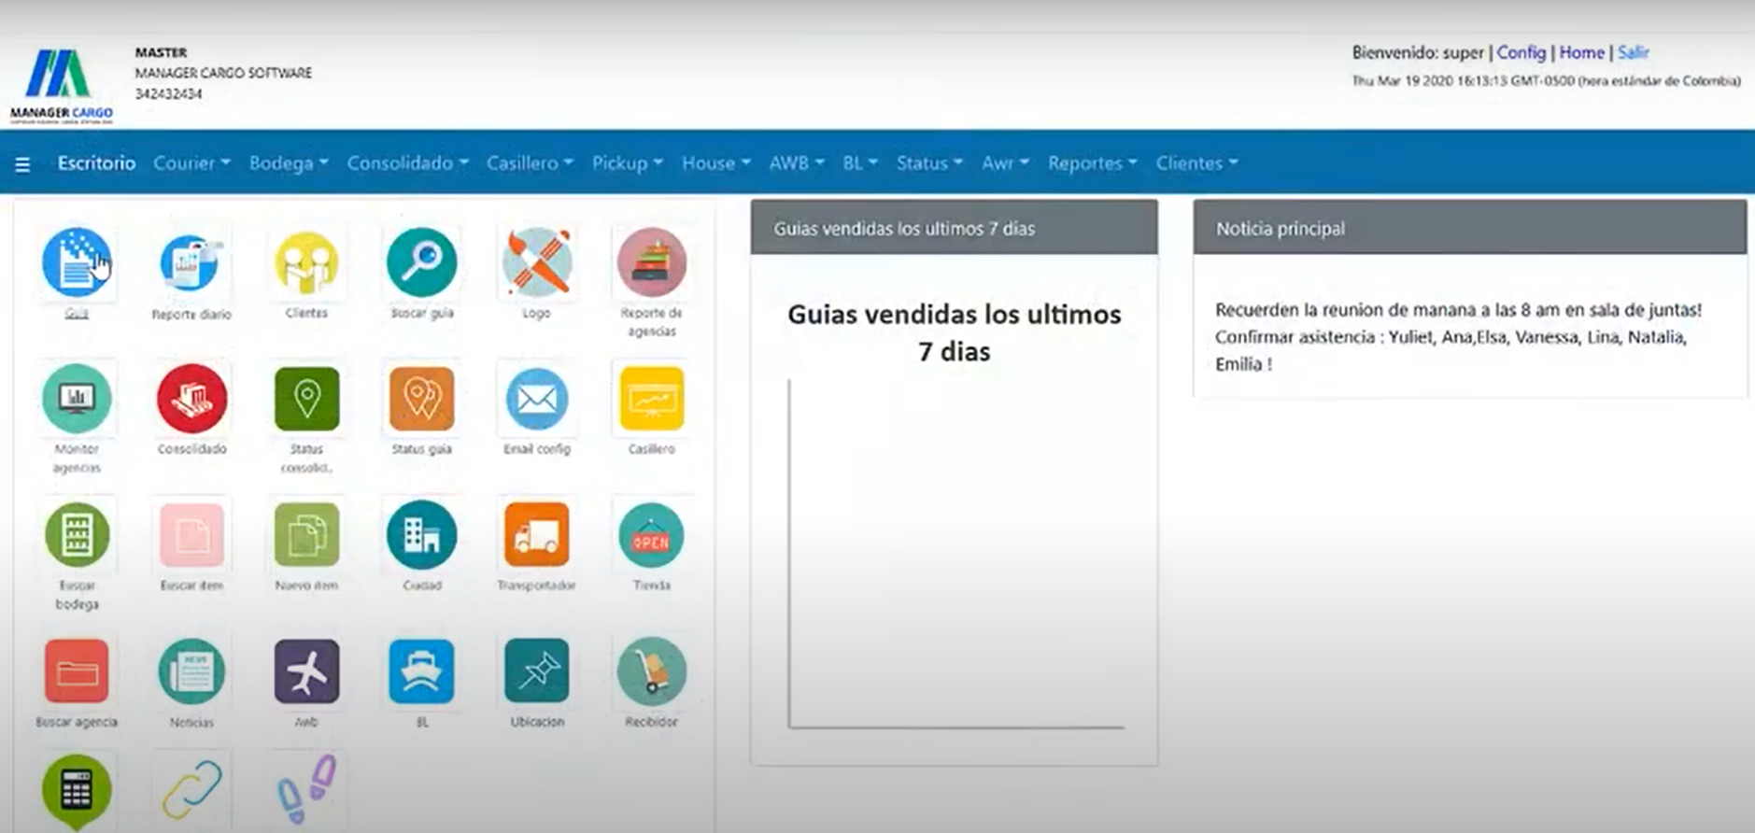Open the Recibidor hand truck icon
The height and width of the screenshot is (833, 1755).
coord(651,671)
